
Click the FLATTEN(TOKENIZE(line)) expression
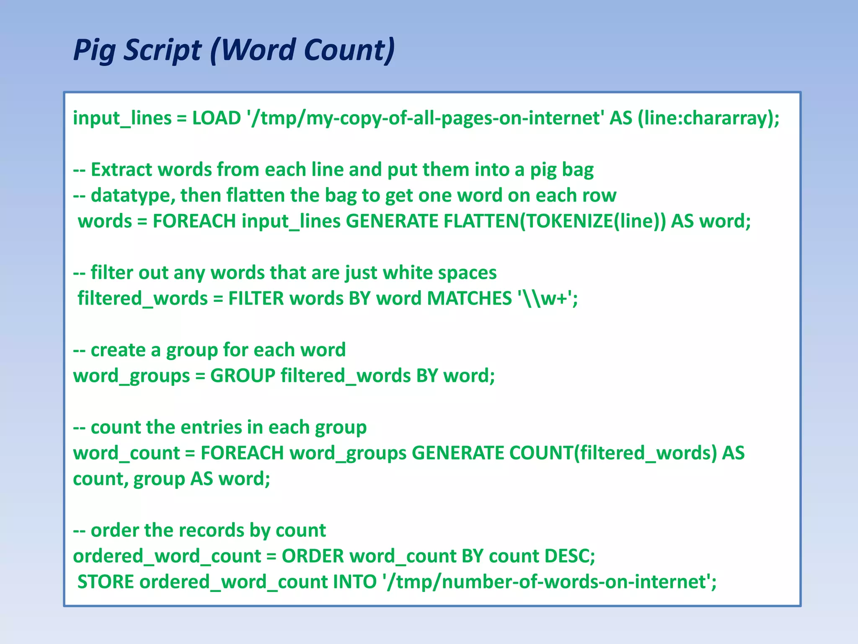coord(554,221)
